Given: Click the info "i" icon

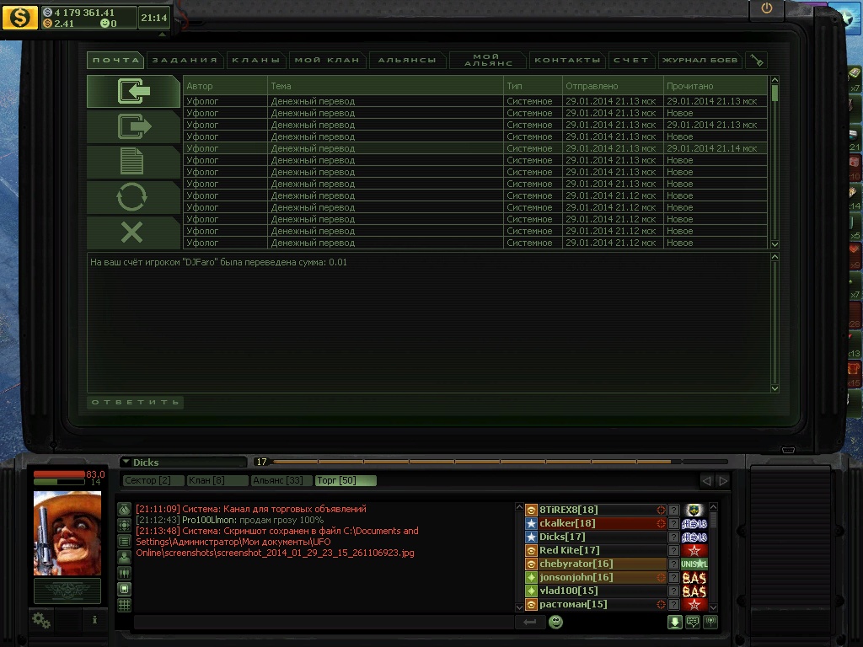Looking at the screenshot, I should (94, 620).
